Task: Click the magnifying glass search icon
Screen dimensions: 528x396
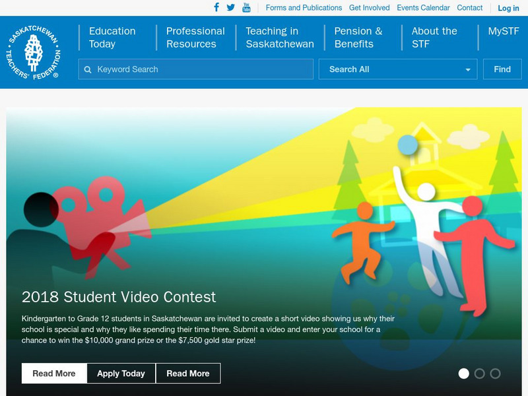Action: (x=88, y=70)
